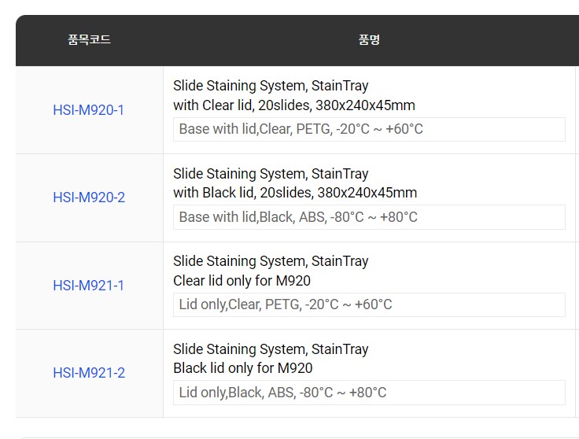Click the 'Base with lid,Clear, PETG' spec box

coord(369,129)
